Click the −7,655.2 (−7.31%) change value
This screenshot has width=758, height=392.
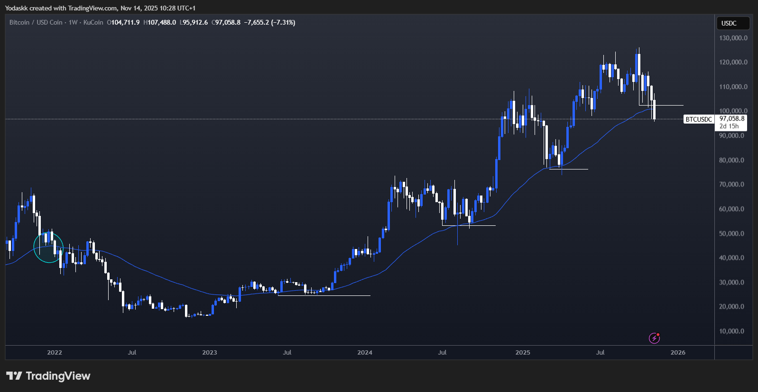coord(269,23)
